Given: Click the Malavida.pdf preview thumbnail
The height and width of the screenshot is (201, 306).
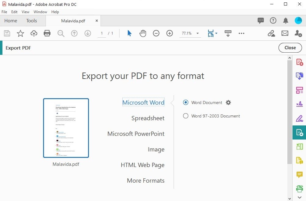Looking at the screenshot, I should coord(66,128).
